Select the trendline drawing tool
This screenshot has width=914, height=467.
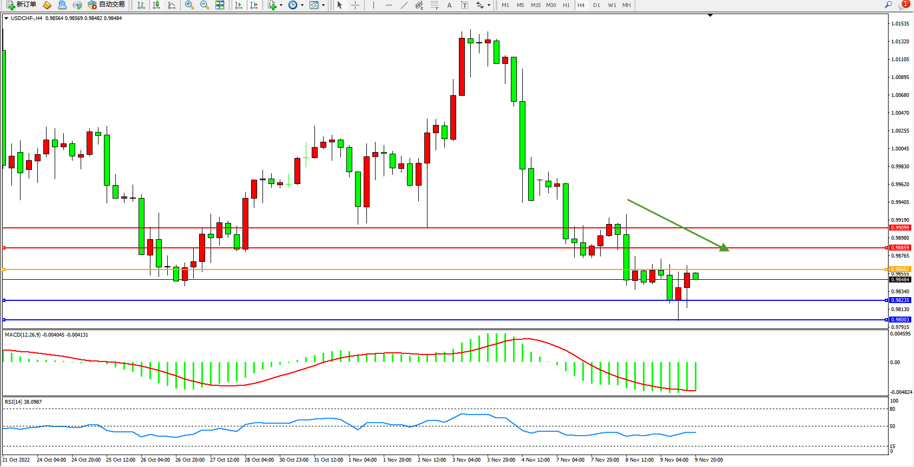tap(404, 5)
